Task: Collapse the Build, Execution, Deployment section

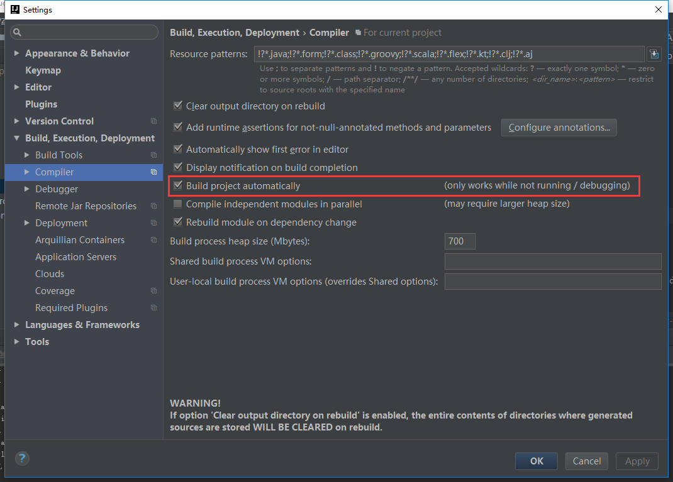Action: pos(17,138)
